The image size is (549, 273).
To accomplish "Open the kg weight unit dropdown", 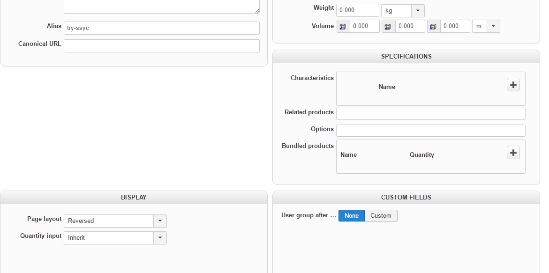I will (418, 10).
